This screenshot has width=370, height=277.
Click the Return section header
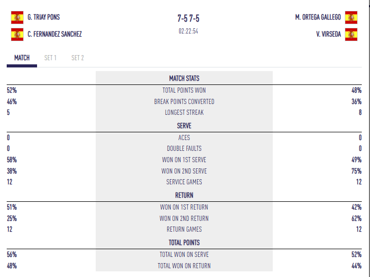tap(184, 195)
